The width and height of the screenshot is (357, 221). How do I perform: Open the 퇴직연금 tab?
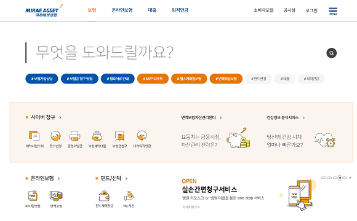click(180, 10)
